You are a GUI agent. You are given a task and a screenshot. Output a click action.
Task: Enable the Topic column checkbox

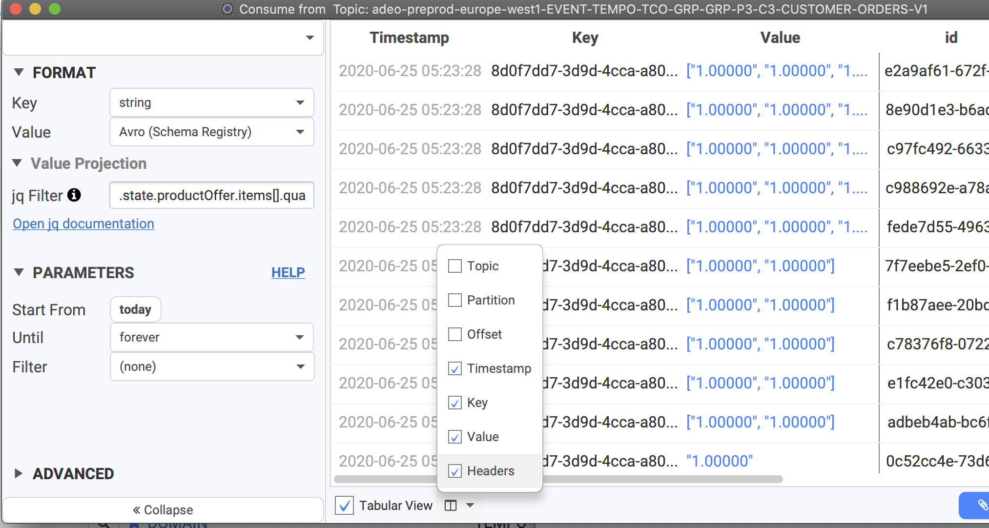coord(455,266)
